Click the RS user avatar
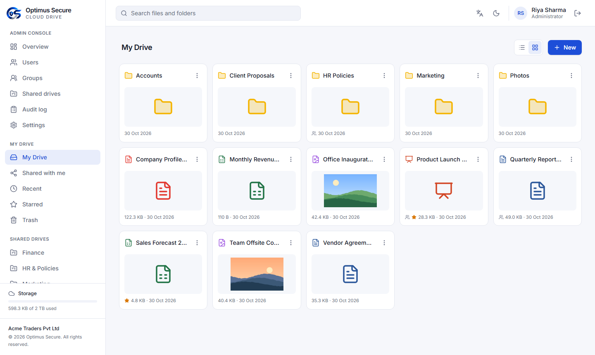The width and height of the screenshot is (595, 355). (x=521, y=13)
